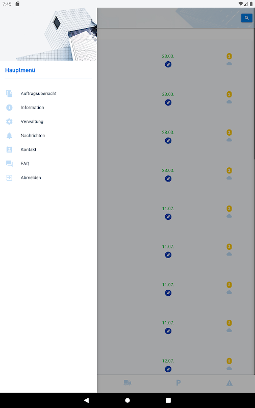255x408 pixels.
Task: Click the Information info-circle icon
Action: coord(9,108)
